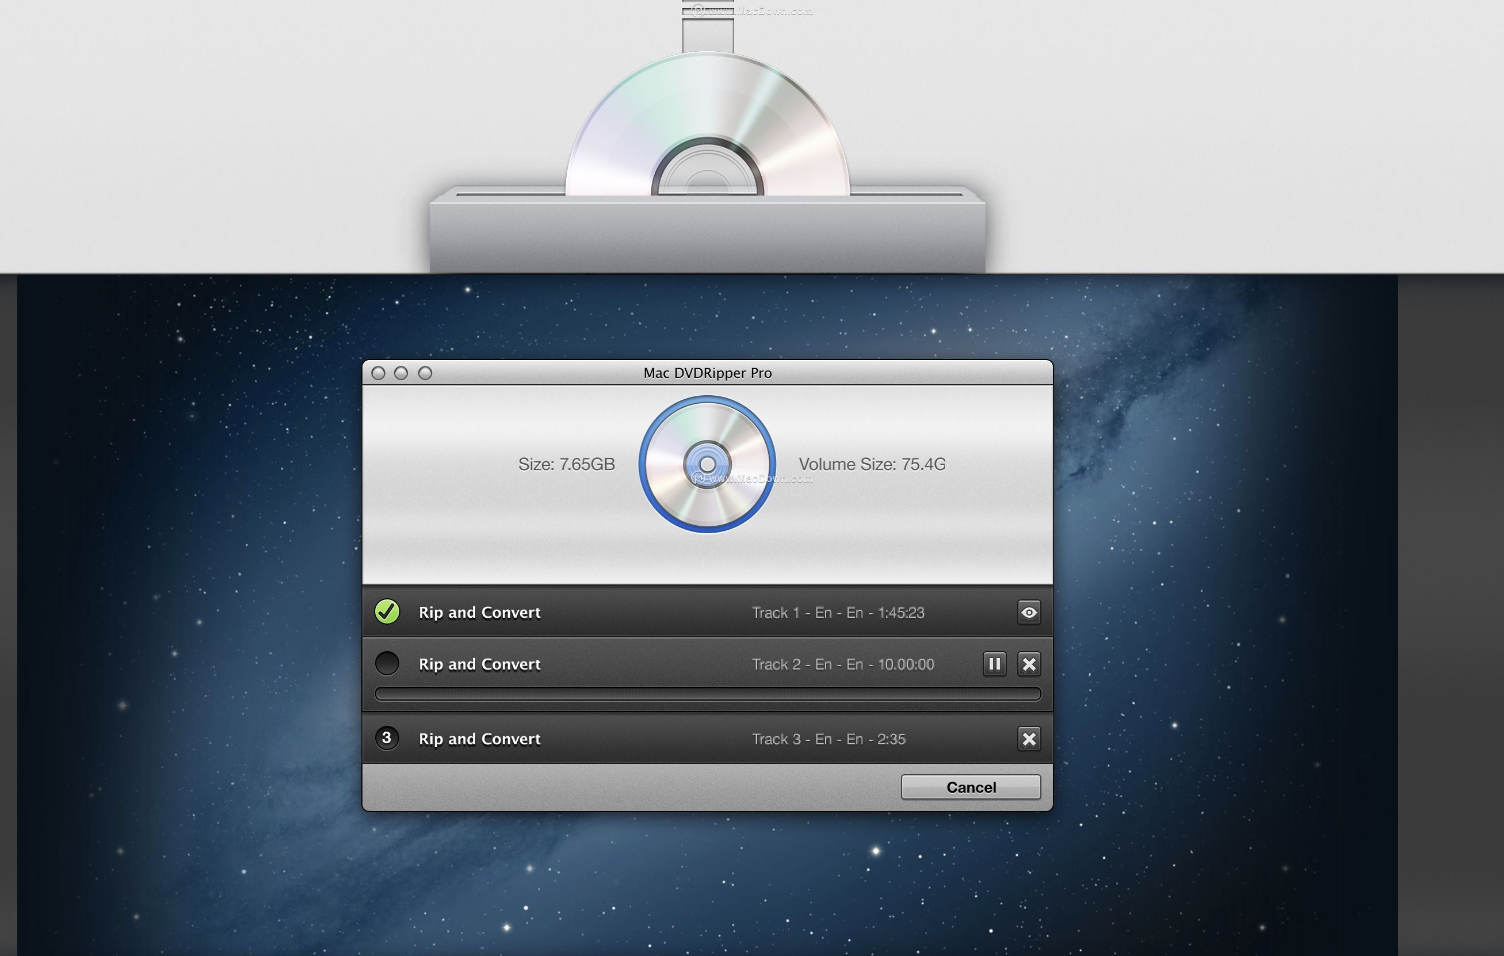Click the Cancel button
This screenshot has height=956, width=1504.
971,787
